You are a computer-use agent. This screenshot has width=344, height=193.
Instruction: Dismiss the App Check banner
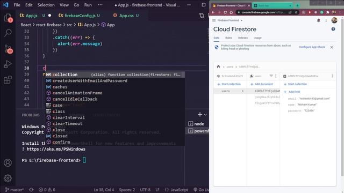[332, 47]
